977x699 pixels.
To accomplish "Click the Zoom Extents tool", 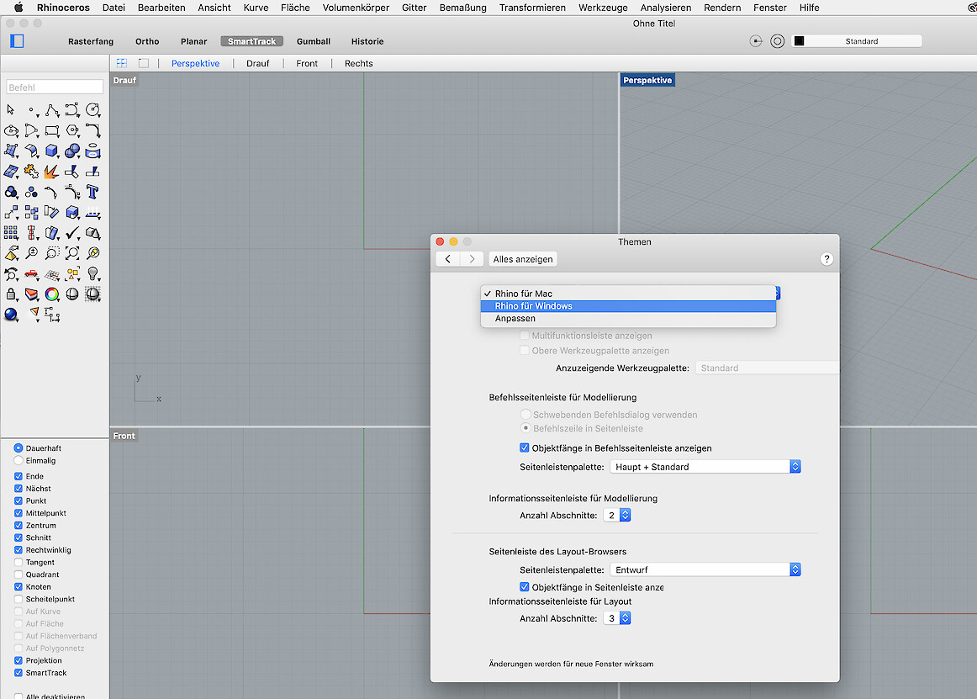I will point(72,253).
